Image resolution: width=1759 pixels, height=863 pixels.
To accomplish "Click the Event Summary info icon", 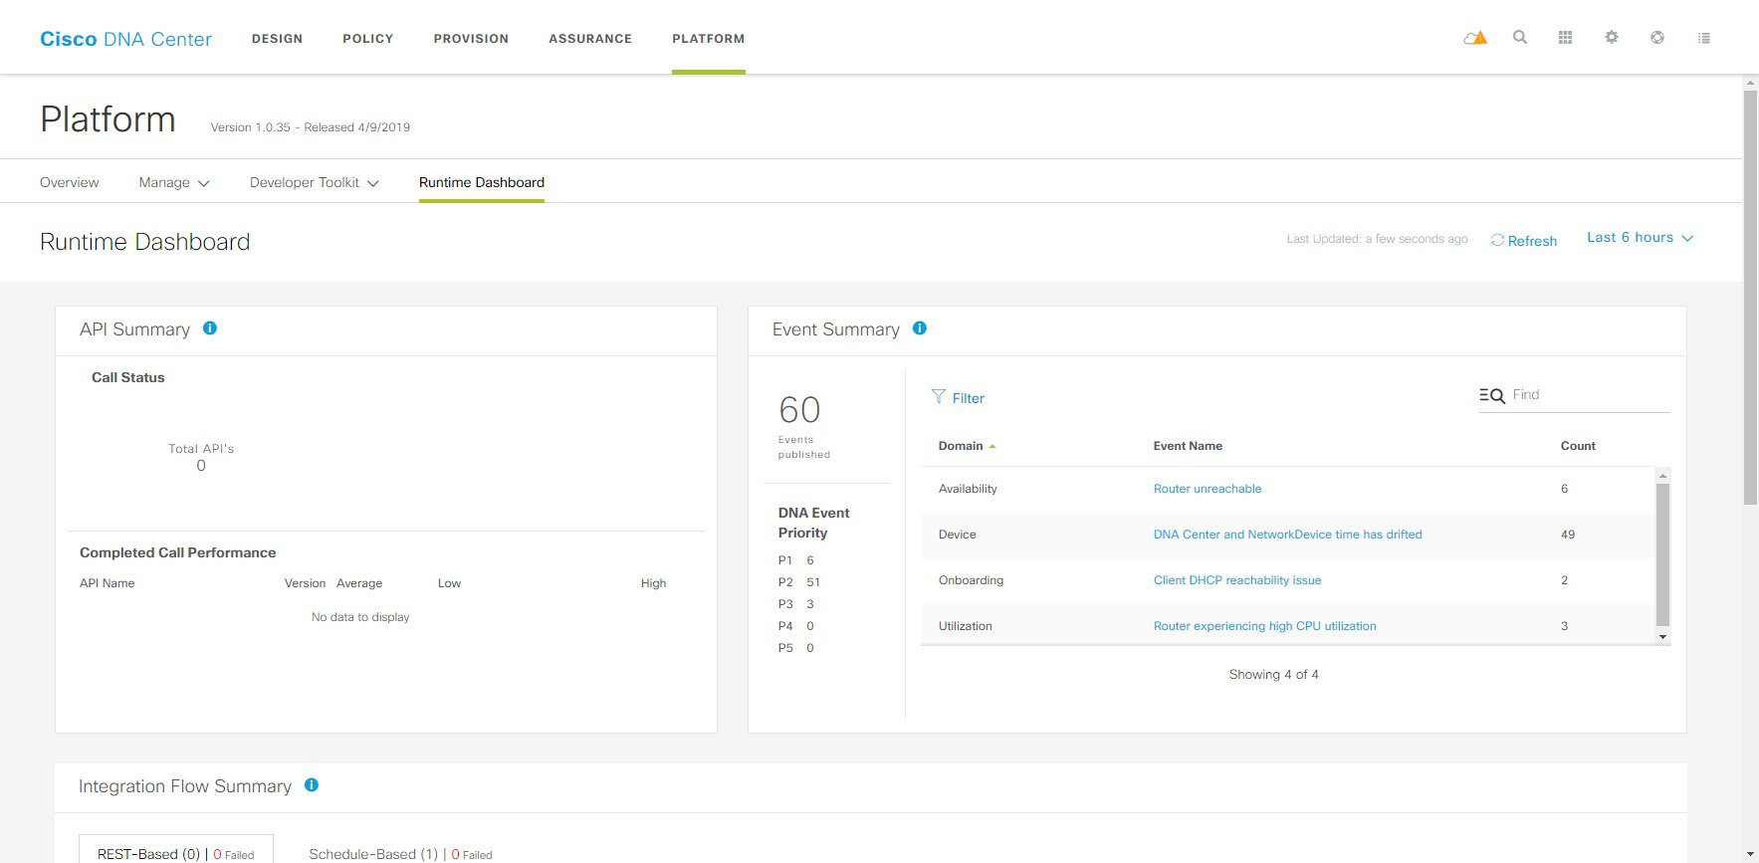I will [920, 328].
